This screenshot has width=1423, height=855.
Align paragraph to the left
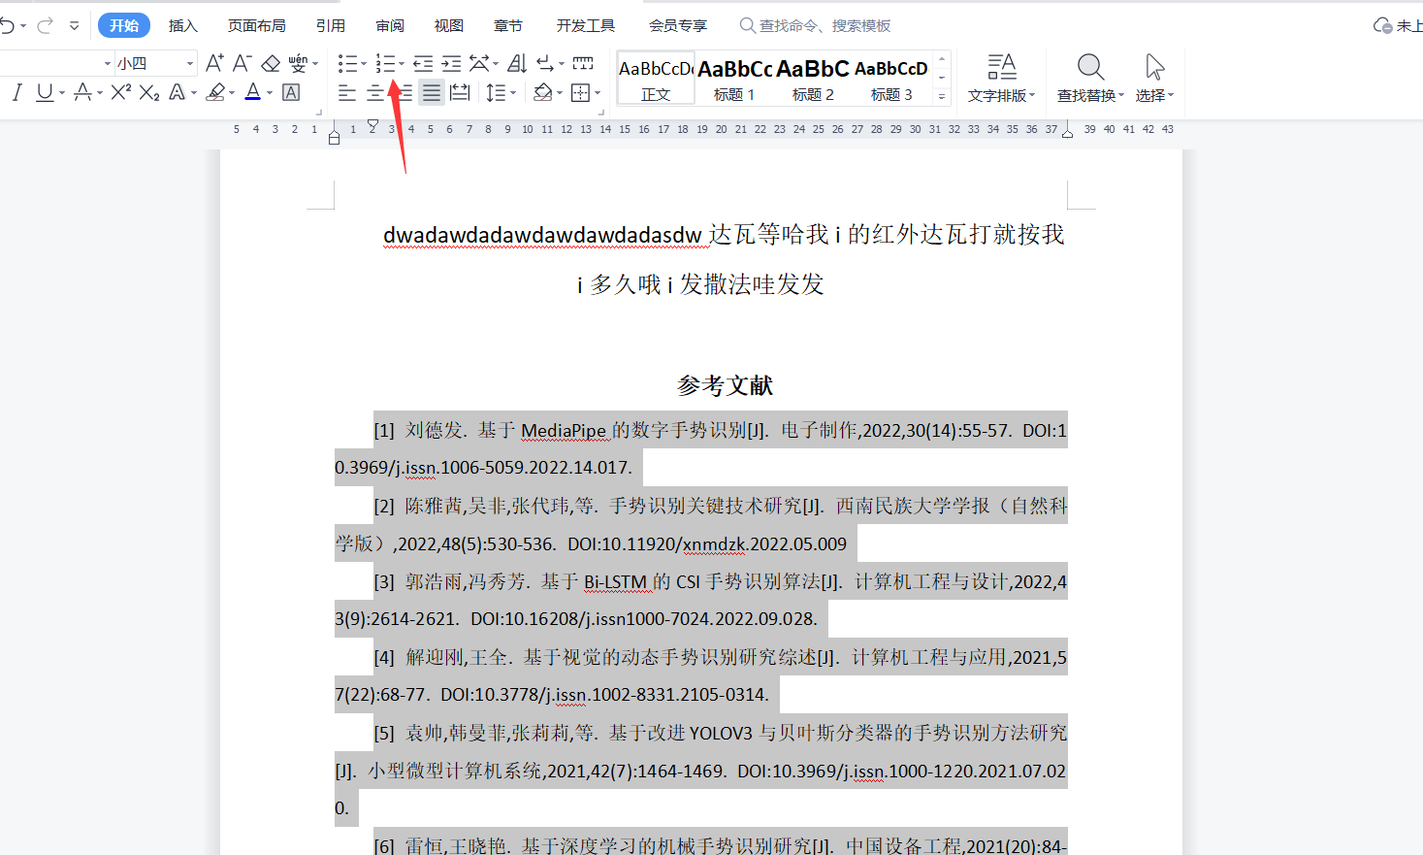[347, 92]
